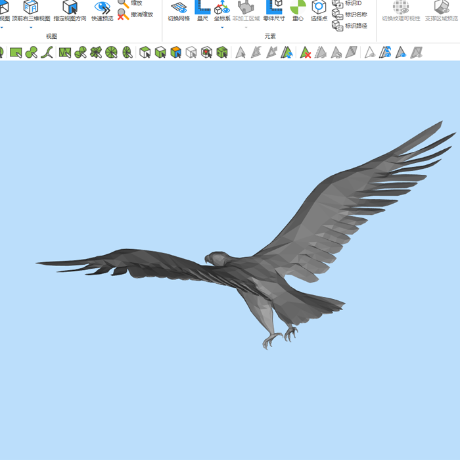This screenshot has width=460, height=460.
Task: Open the 顶前右三维视图 dropdown arrow
Action: [31, 28]
